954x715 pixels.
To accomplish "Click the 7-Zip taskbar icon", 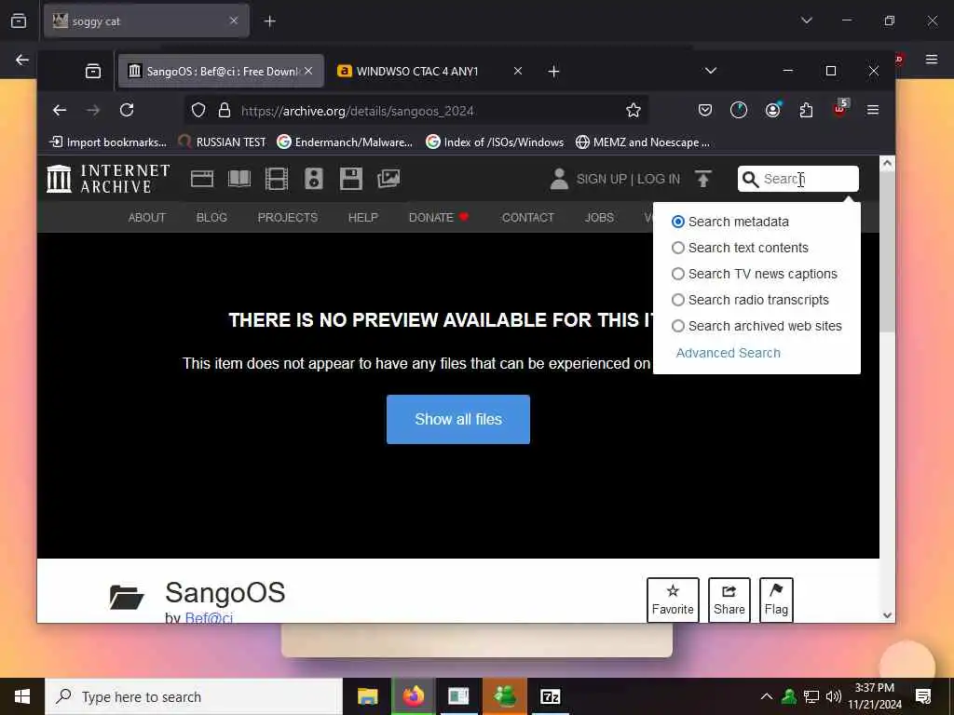I will point(550,696).
